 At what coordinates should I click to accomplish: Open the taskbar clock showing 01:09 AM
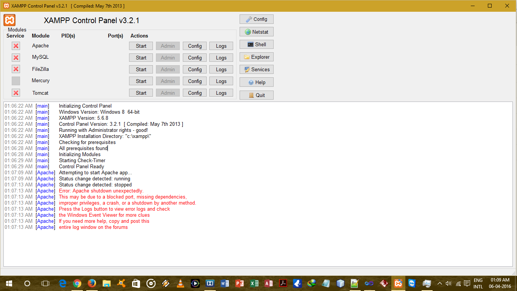[x=500, y=283]
